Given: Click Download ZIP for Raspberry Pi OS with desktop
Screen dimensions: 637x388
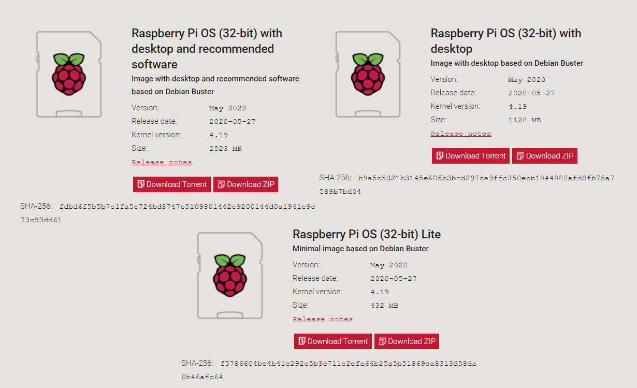Looking at the screenshot, I should (544, 156).
